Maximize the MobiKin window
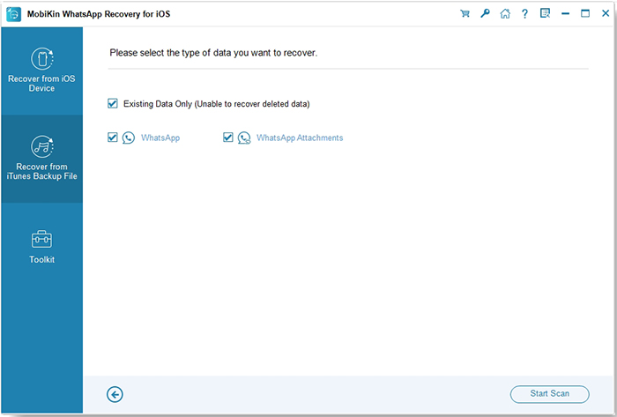Image resolution: width=617 pixels, height=417 pixels. point(585,14)
